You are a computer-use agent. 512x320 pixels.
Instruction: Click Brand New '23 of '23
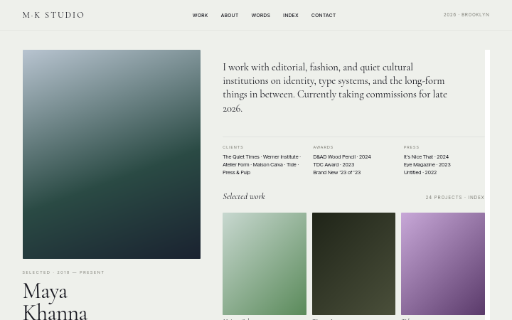[336, 172]
